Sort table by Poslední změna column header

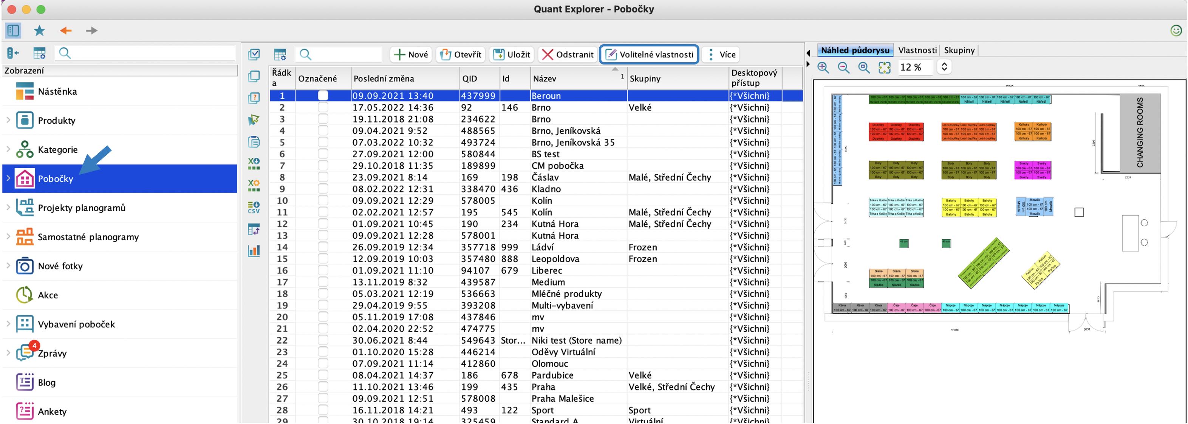(x=405, y=78)
